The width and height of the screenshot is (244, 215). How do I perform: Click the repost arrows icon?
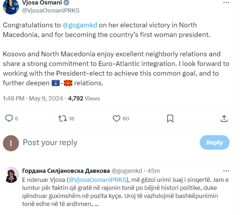click(62, 119)
